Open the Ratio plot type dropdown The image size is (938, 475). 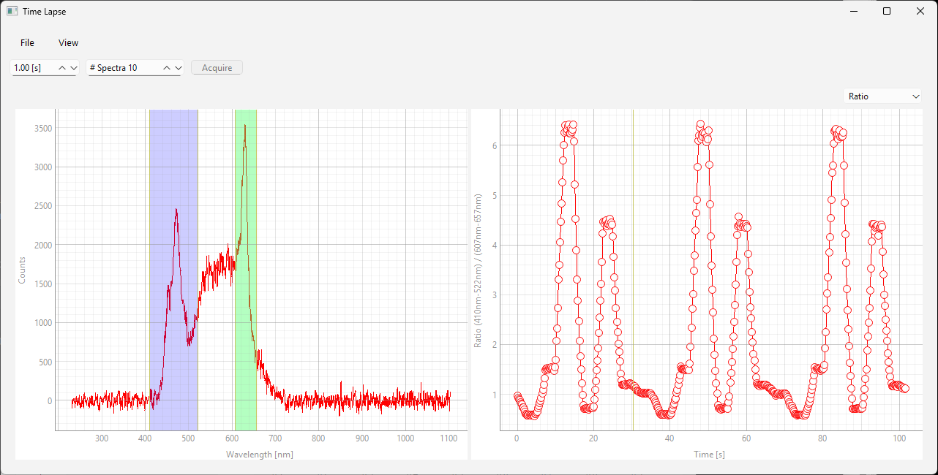pos(882,96)
